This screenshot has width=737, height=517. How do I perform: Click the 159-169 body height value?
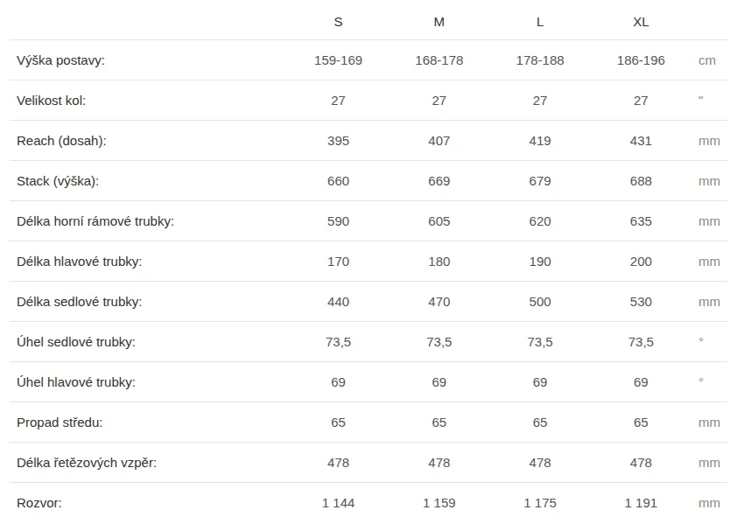coord(338,60)
